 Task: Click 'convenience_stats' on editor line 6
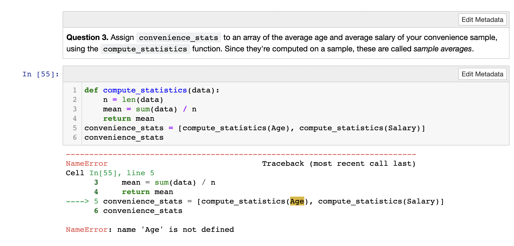[x=124, y=137]
